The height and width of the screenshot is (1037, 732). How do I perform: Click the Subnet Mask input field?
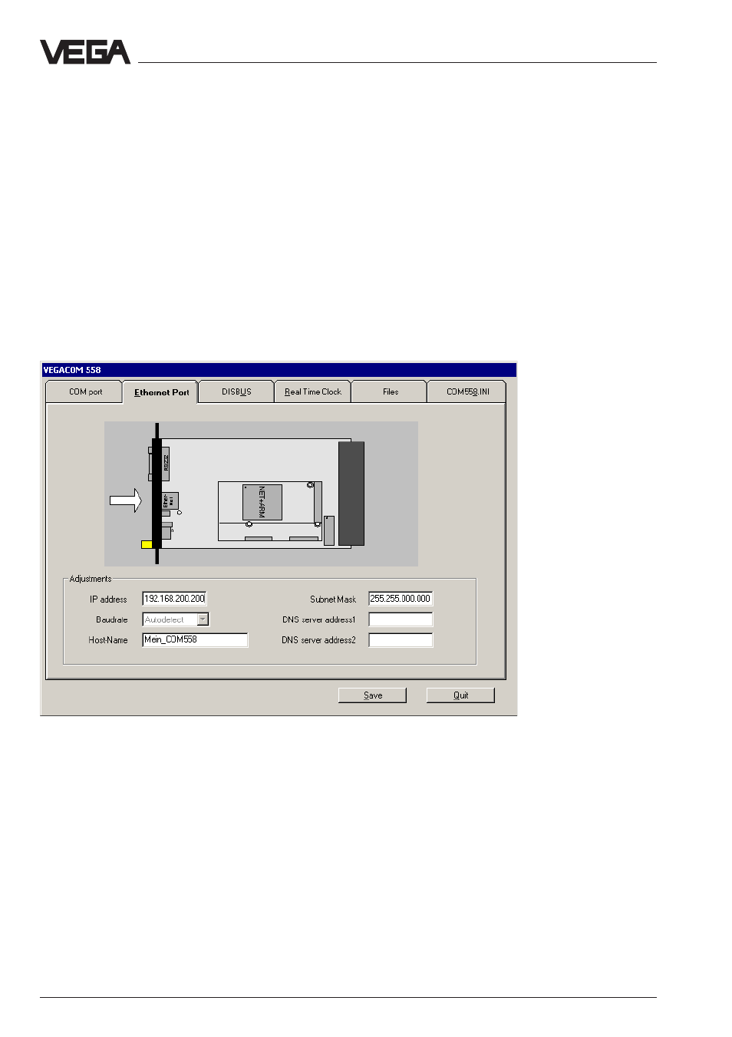click(x=401, y=599)
